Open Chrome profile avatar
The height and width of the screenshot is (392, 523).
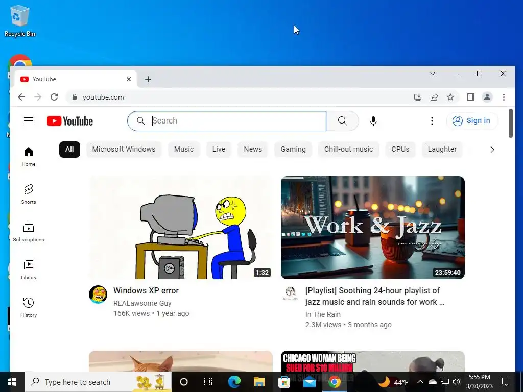click(x=487, y=97)
